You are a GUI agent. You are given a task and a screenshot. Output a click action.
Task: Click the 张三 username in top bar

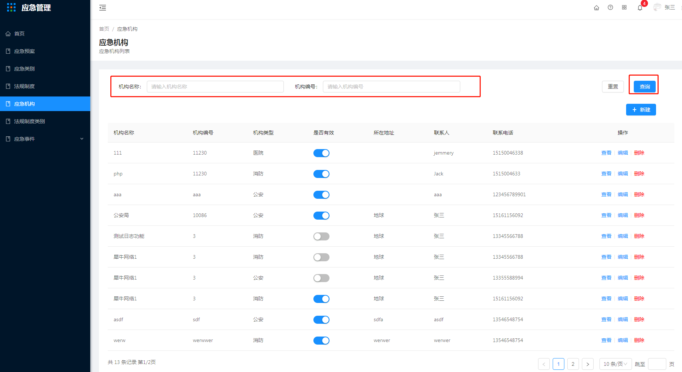point(670,7)
